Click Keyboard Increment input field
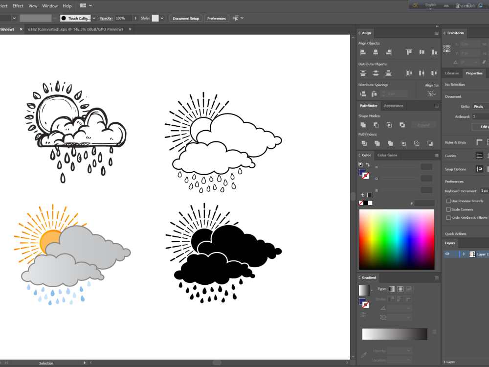The width and height of the screenshot is (489, 367). (x=484, y=191)
